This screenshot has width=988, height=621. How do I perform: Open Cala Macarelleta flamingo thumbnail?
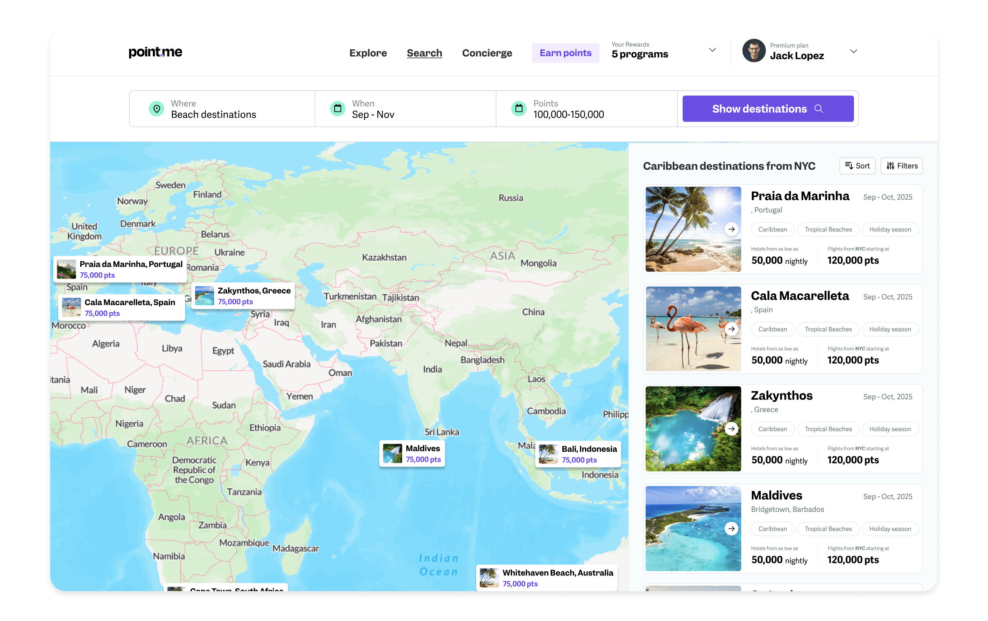pos(694,329)
